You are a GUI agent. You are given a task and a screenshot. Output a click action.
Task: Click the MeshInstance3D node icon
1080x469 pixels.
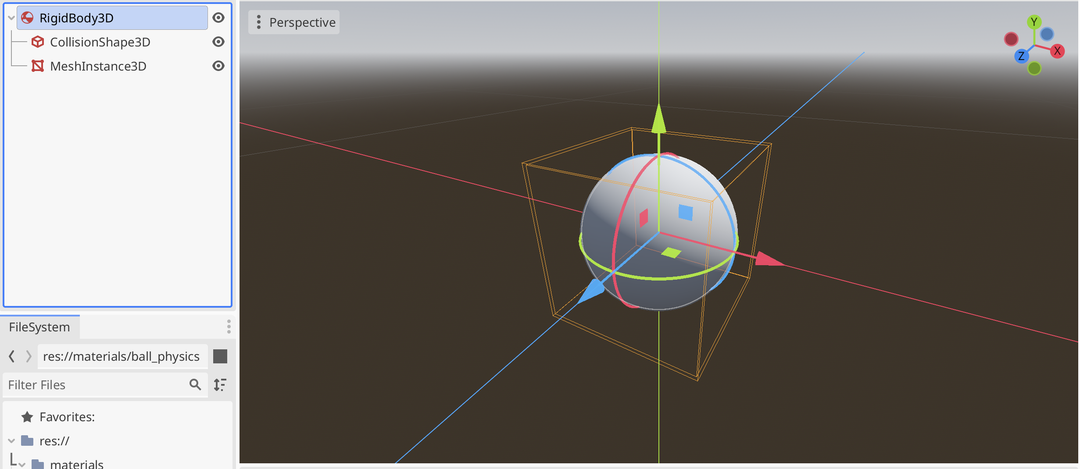tap(38, 66)
